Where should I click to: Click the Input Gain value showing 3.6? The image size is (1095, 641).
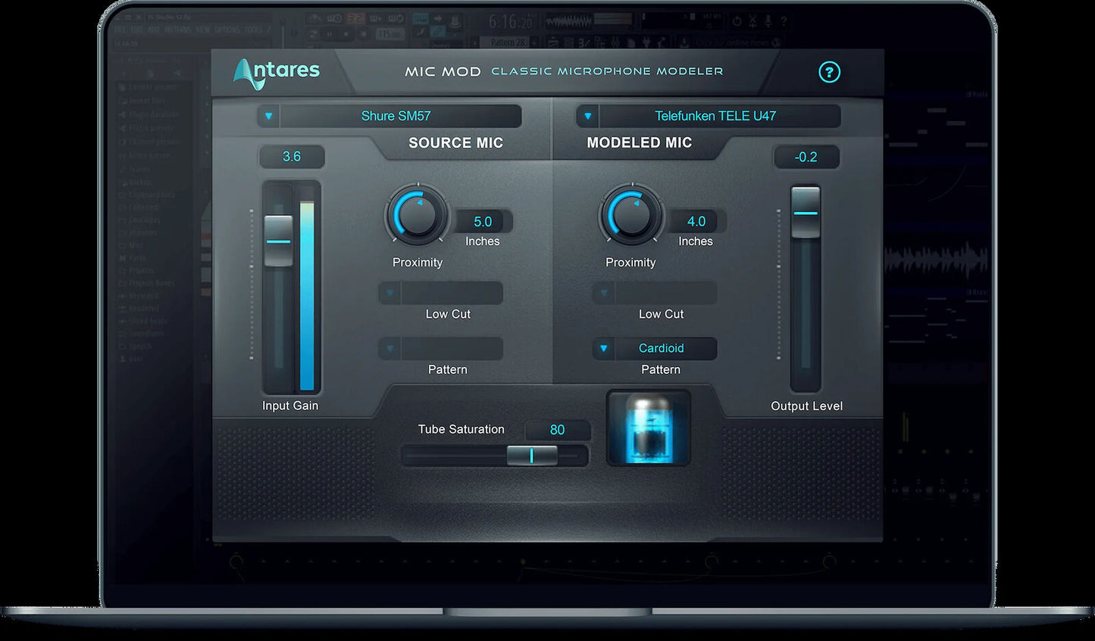coord(292,156)
